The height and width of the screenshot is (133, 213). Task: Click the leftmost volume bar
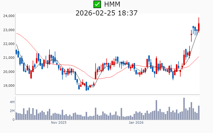(x=16, y=116)
